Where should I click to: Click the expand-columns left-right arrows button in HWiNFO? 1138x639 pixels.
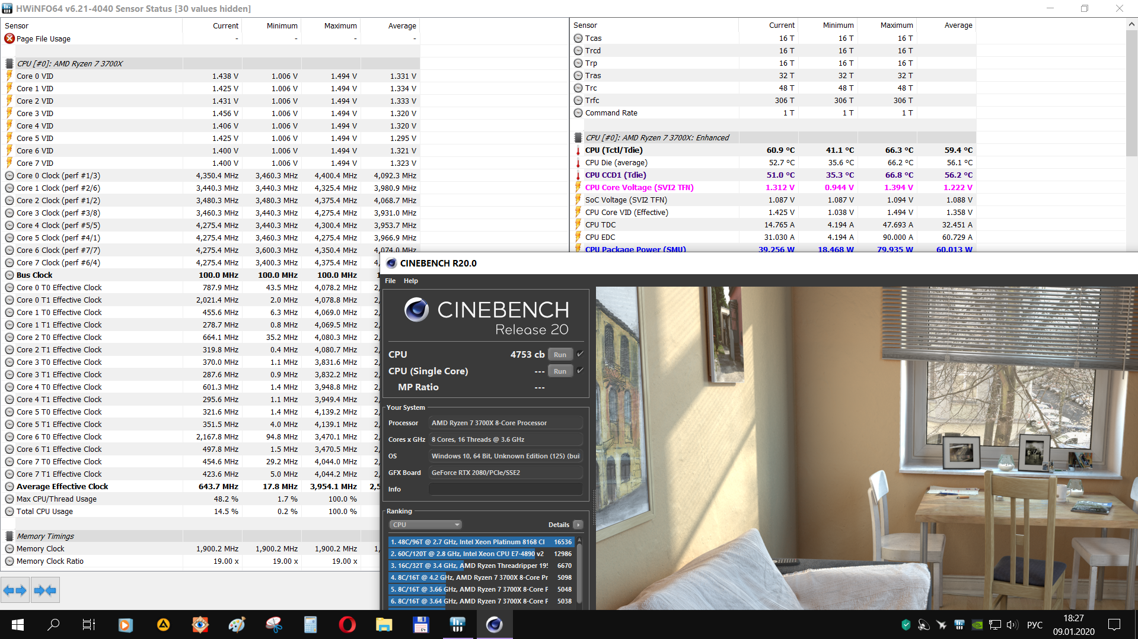(x=15, y=590)
